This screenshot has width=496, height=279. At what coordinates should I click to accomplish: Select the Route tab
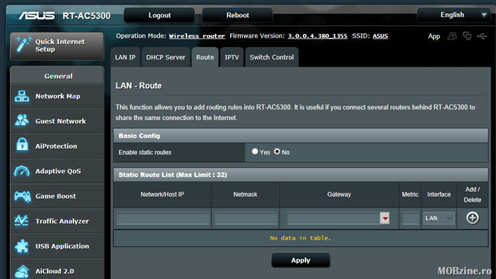[x=205, y=58]
